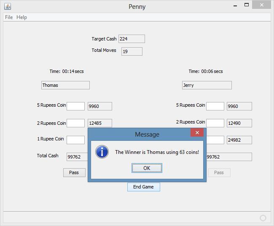Click the Thomas player name field
Screen dimensions: 274x226
(x=65, y=85)
